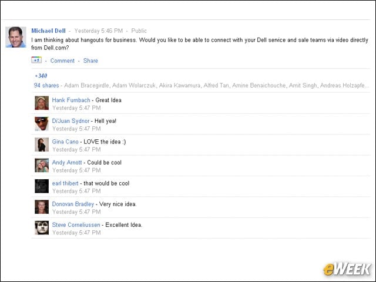This screenshot has width=376, height=282.
Task: Select the main post text about hangouts for business
Action: pos(200,43)
